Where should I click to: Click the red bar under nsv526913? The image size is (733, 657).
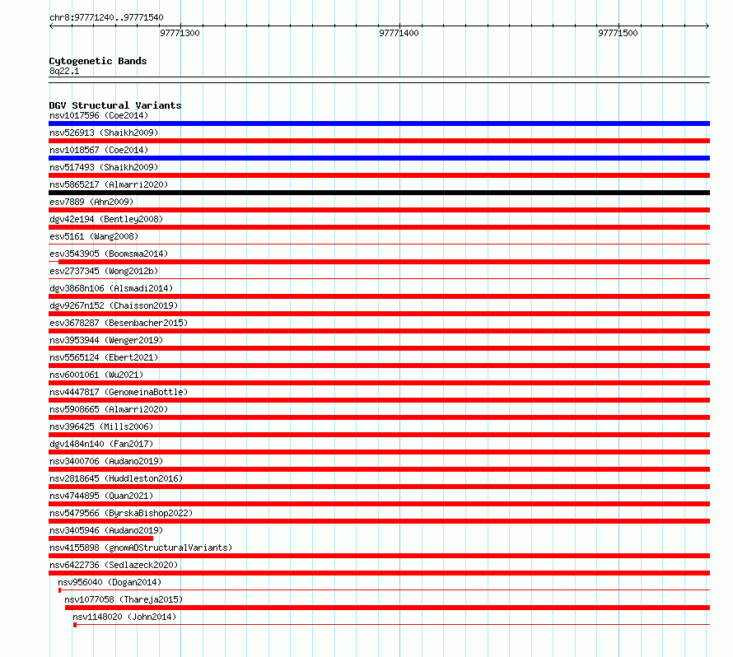[379, 141]
